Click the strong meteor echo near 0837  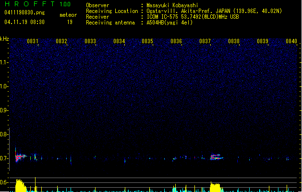[x=216, y=157]
